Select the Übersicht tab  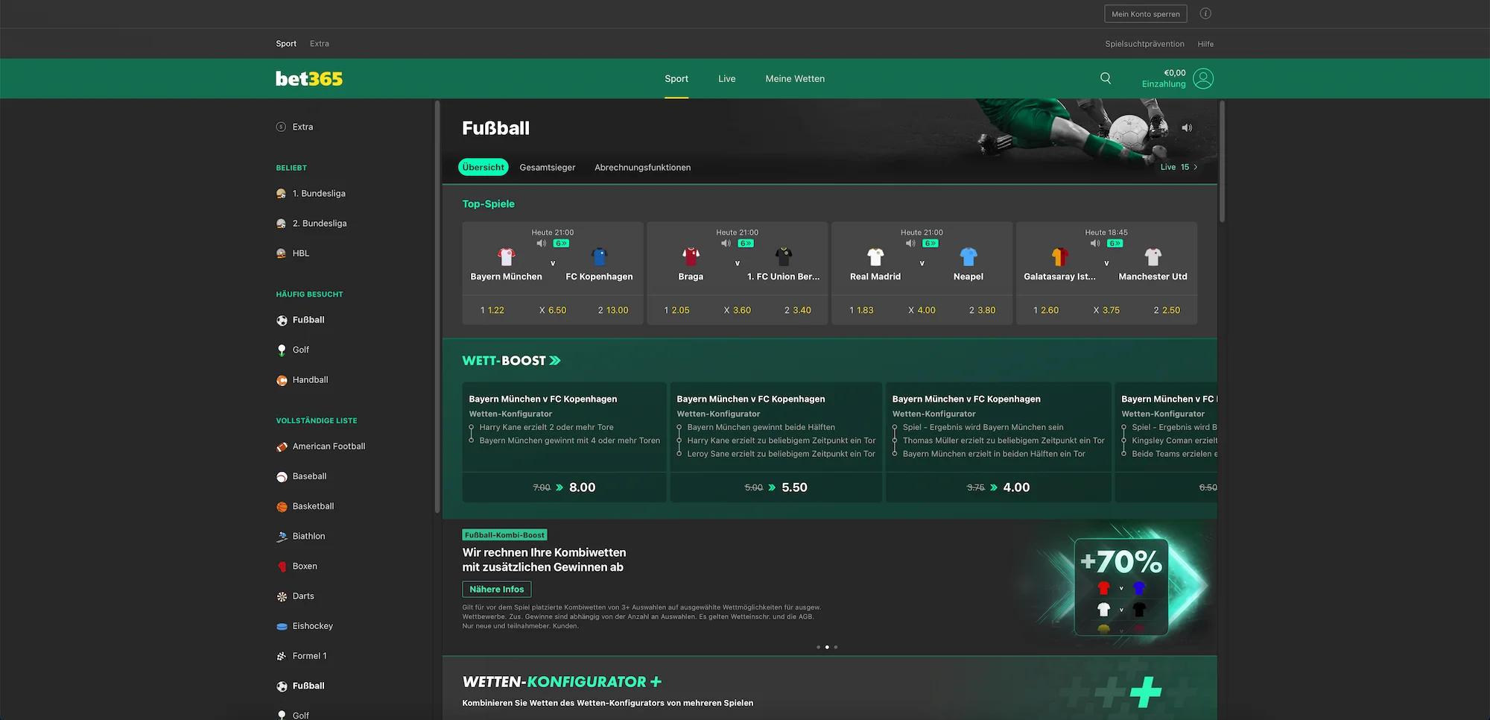coord(483,167)
